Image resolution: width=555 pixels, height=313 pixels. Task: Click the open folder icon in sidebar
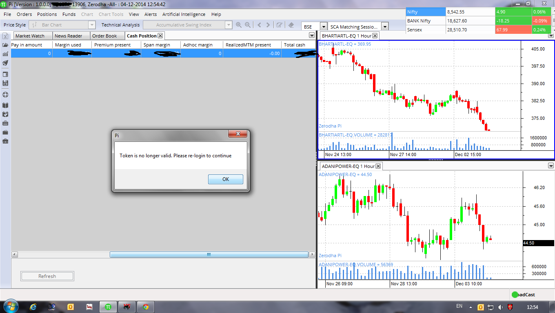coord(5,45)
